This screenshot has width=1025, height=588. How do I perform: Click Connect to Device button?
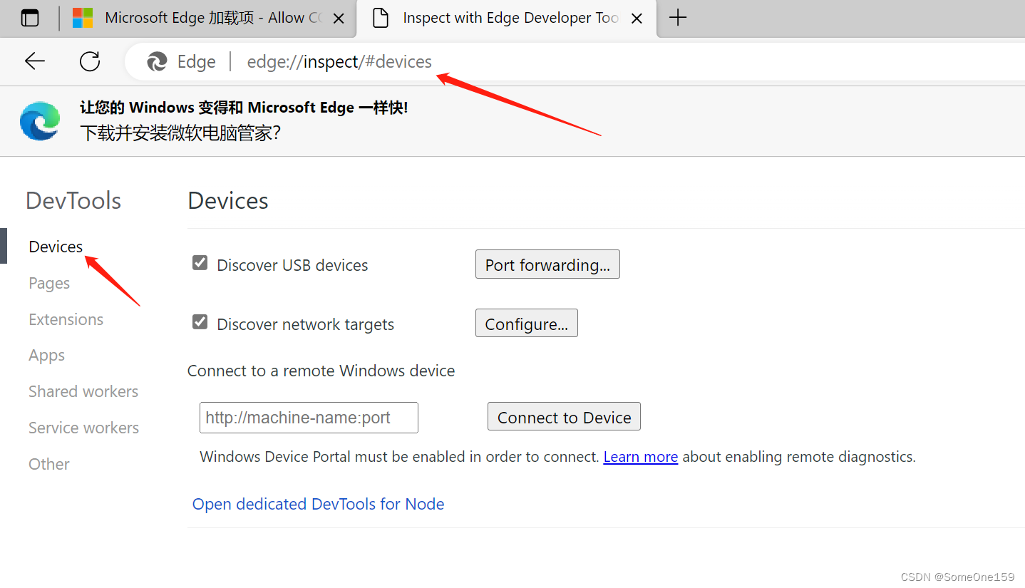tap(564, 417)
